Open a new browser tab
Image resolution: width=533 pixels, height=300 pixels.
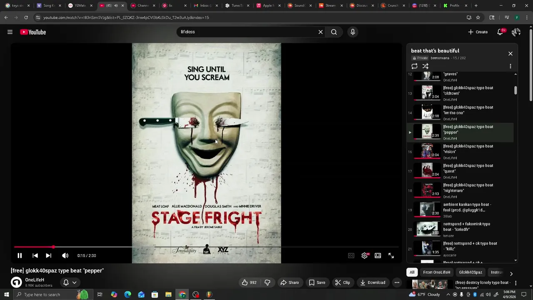[476, 5]
